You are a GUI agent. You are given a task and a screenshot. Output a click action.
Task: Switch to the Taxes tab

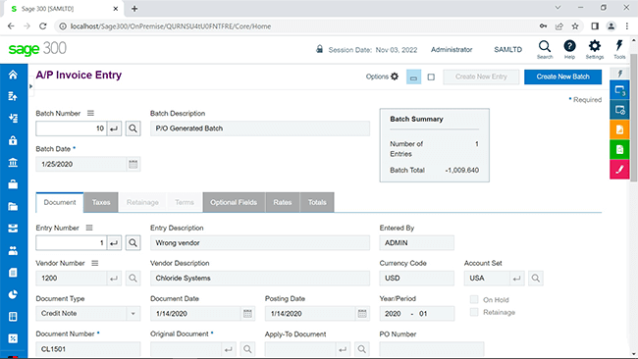[101, 202]
